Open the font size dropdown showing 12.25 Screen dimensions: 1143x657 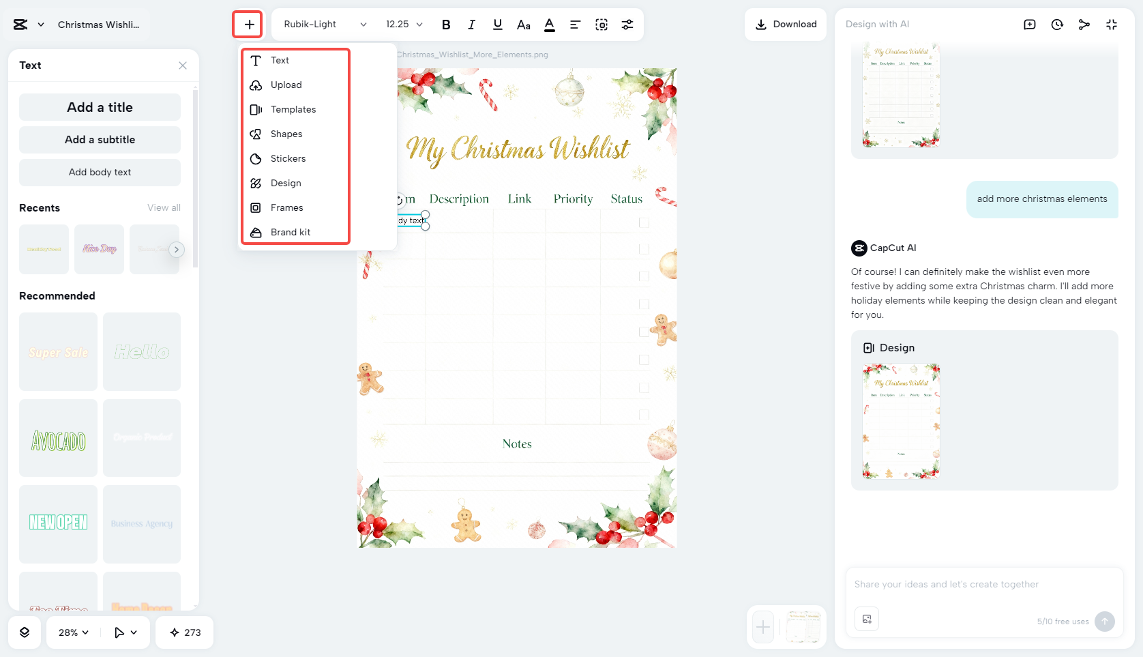coord(403,24)
